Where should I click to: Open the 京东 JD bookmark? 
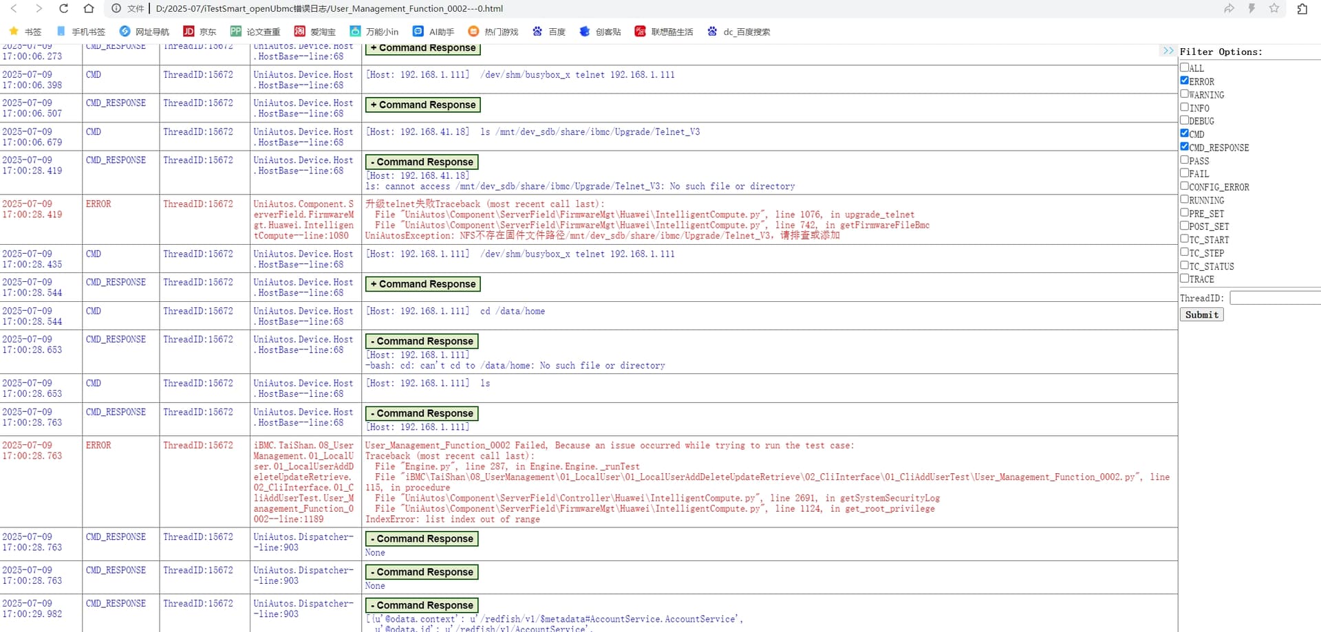[x=200, y=32]
